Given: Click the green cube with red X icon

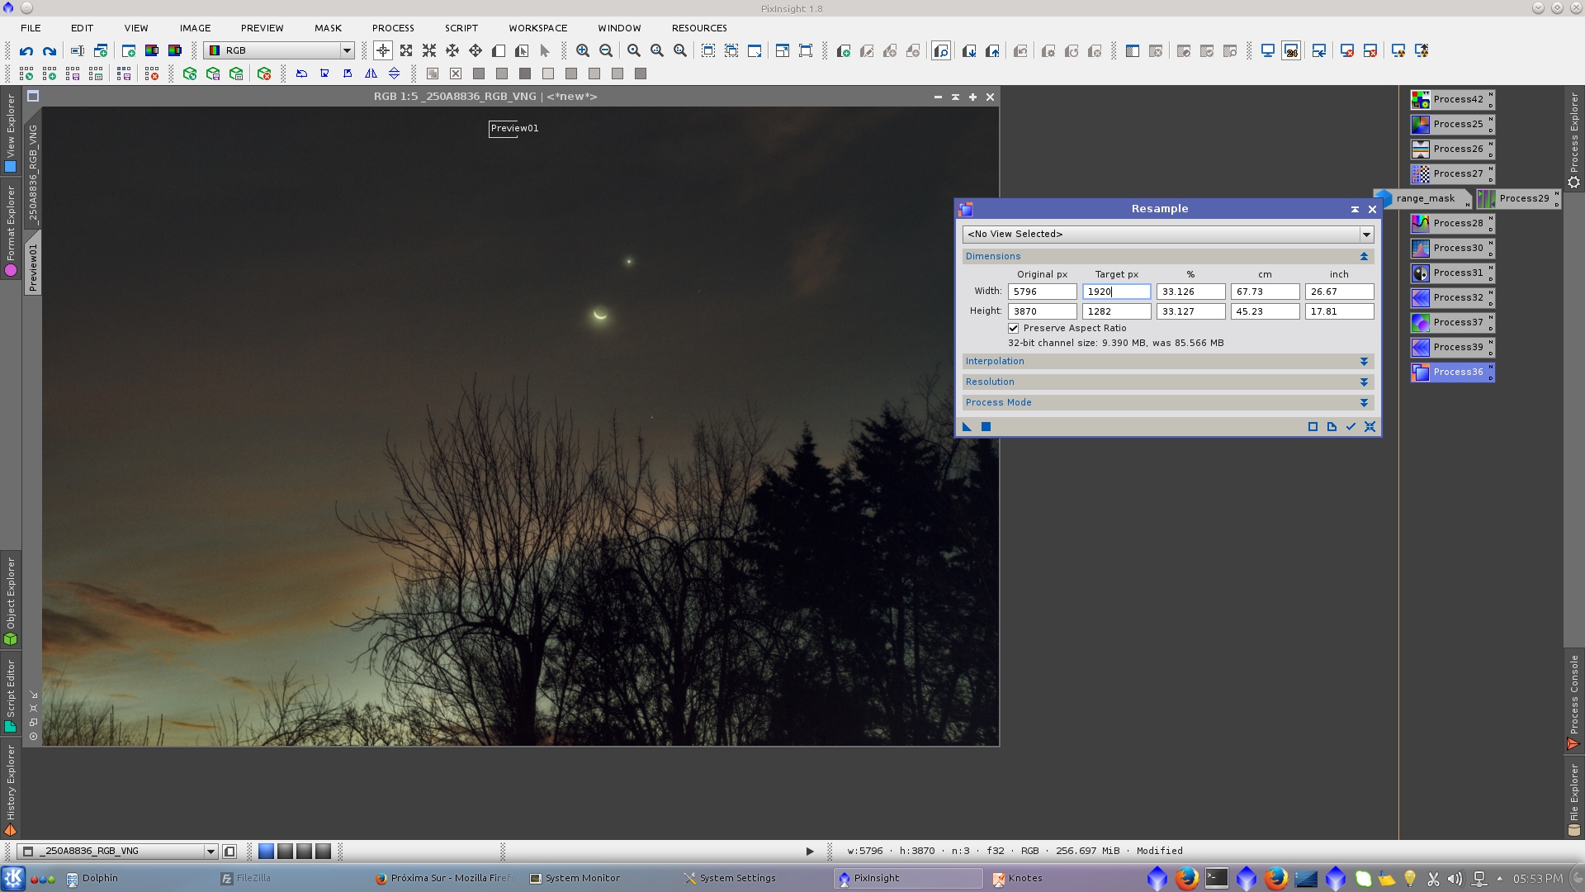Looking at the screenshot, I should pyautogui.click(x=264, y=74).
